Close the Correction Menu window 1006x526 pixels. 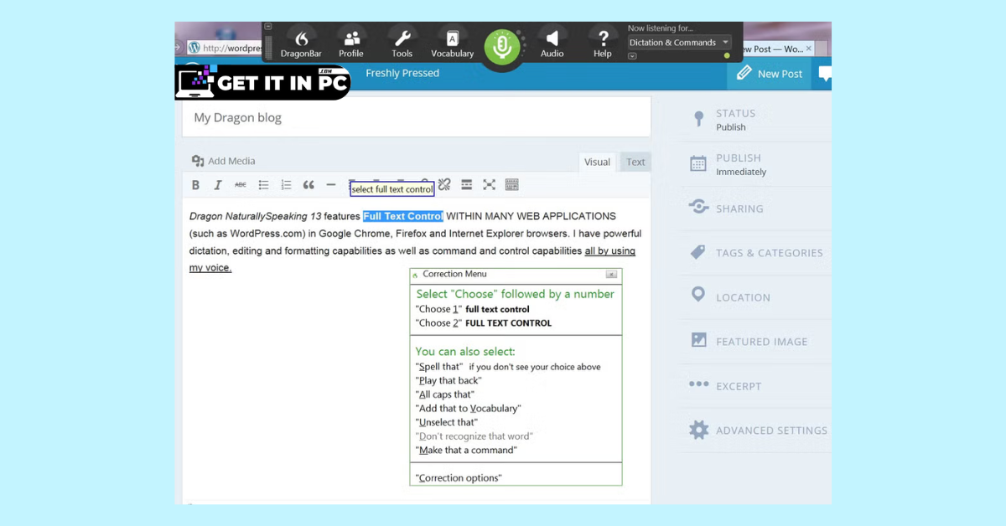point(611,274)
